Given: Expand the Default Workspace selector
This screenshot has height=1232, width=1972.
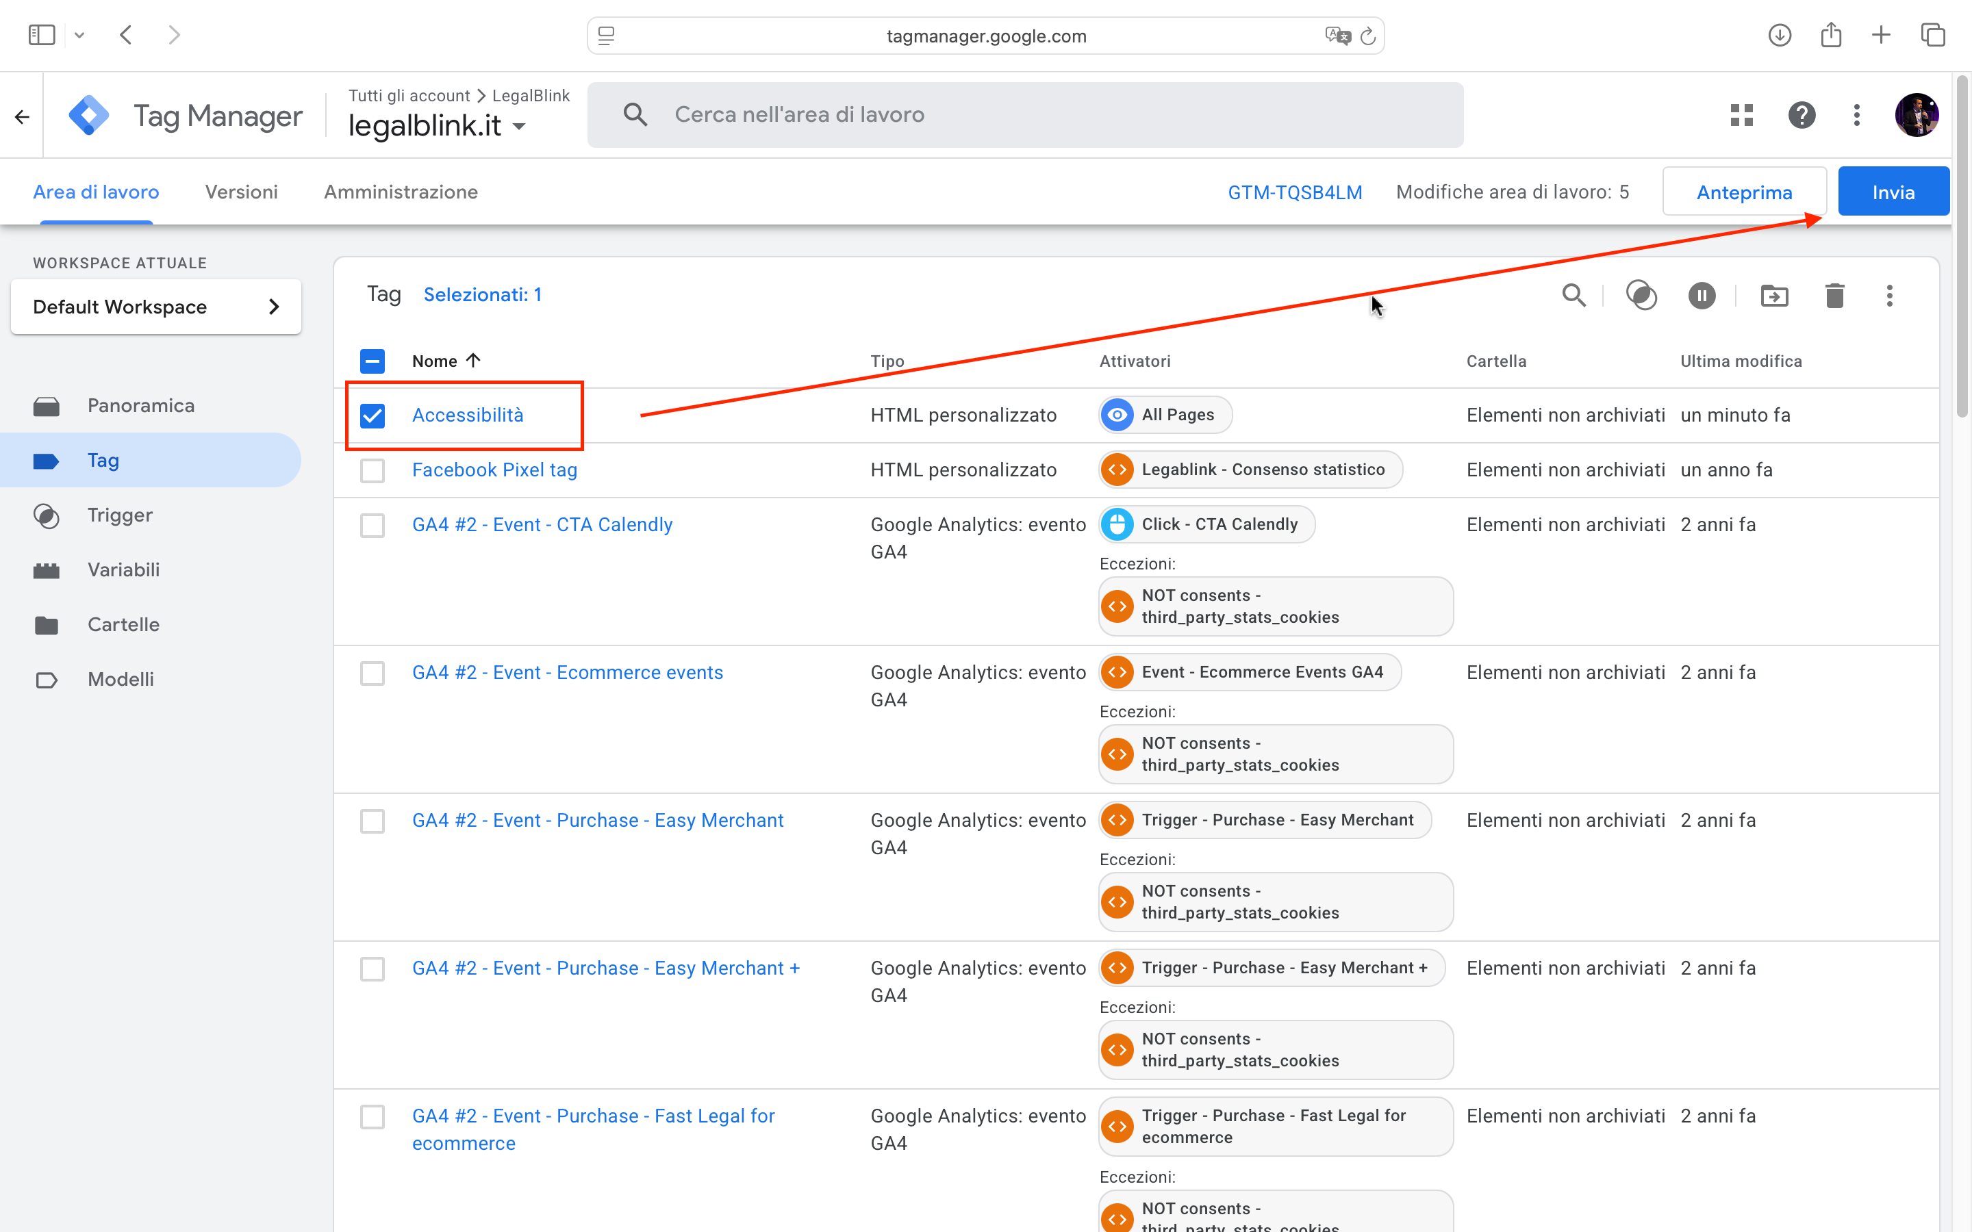Looking at the screenshot, I should pyautogui.click(x=155, y=307).
